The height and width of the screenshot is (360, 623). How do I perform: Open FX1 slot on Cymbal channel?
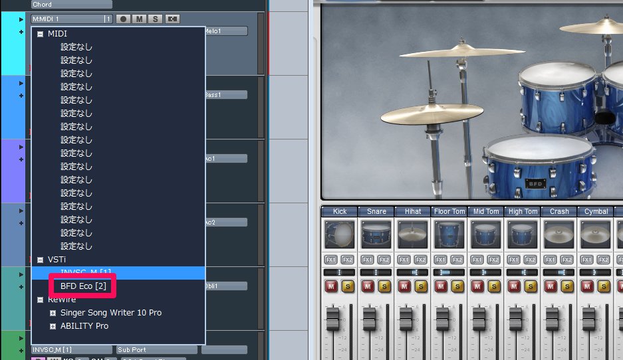pyautogui.click(x=586, y=260)
